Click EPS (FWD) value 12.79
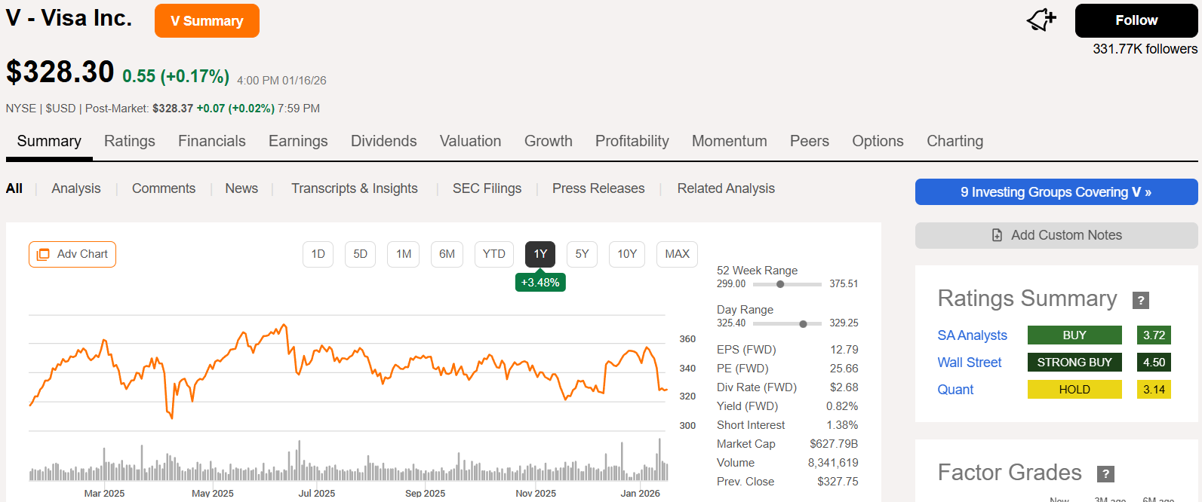 tap(844, 350)
